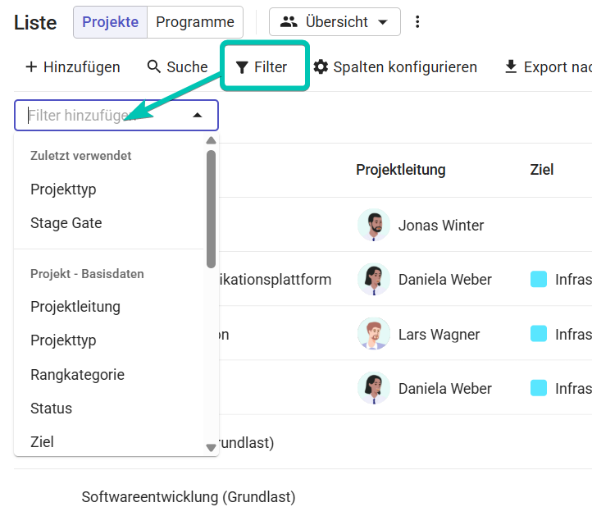Open the Übersicht dropdown
592x516 pixels.
pyautogui.click(x=335, y=22)
